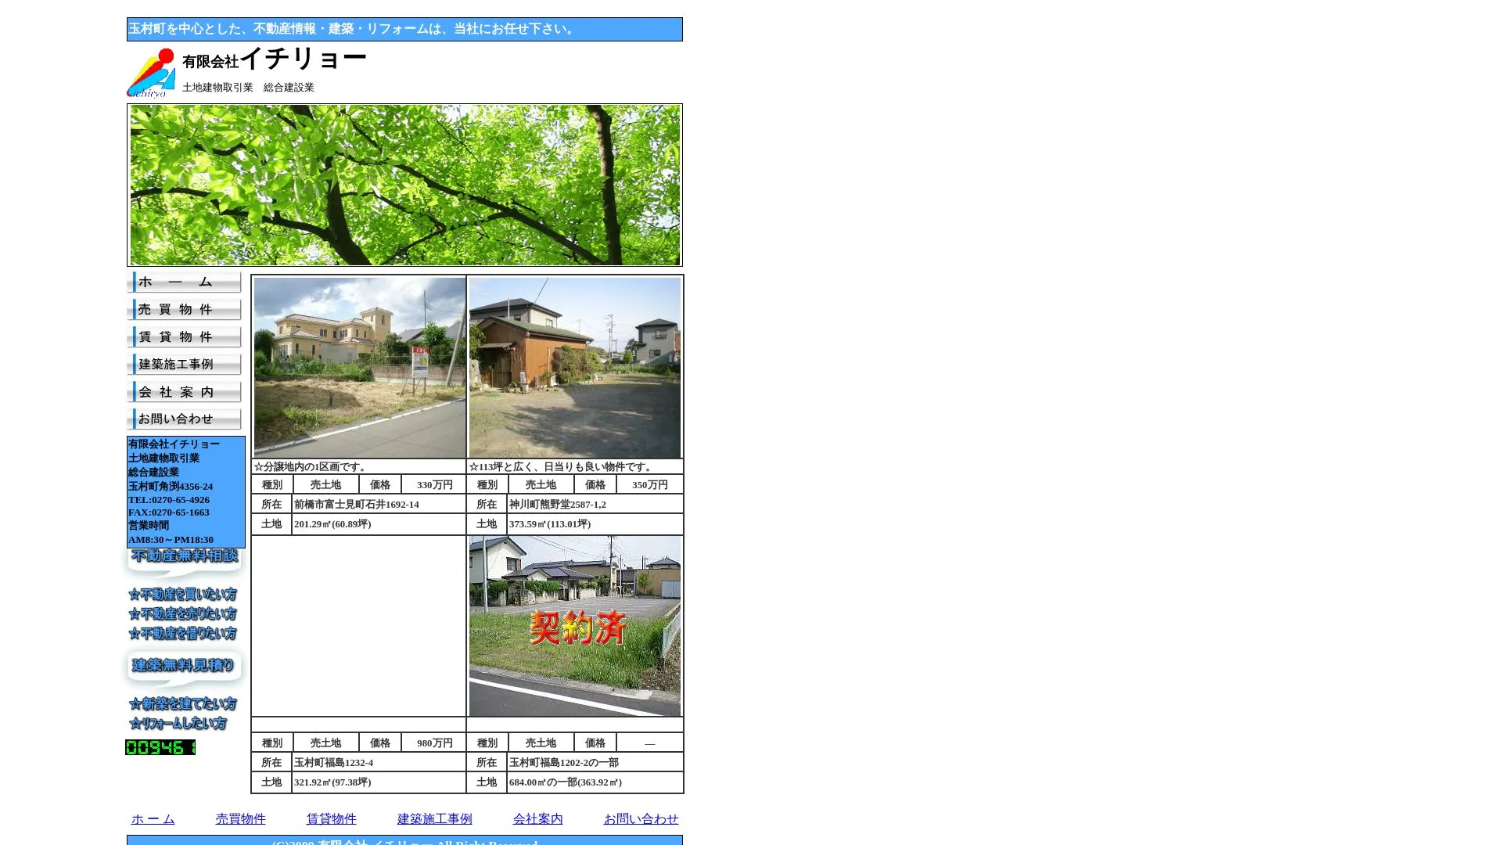The height and width of the screenshot is (845, 1502).
Task: Click the green visitor counter
Action: coord(160,747)
